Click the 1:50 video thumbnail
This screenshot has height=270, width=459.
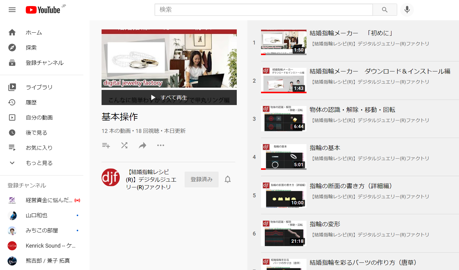284,42
